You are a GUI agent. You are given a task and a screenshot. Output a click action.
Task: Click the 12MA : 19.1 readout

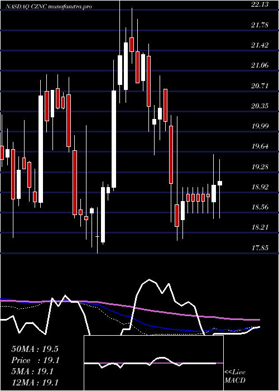click(35, 382)
